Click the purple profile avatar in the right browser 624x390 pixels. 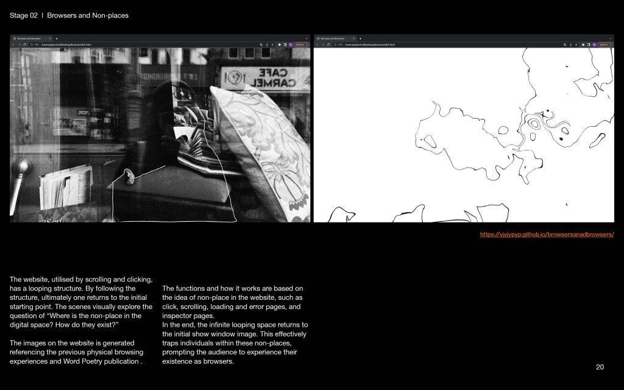[x=594, y=44]
